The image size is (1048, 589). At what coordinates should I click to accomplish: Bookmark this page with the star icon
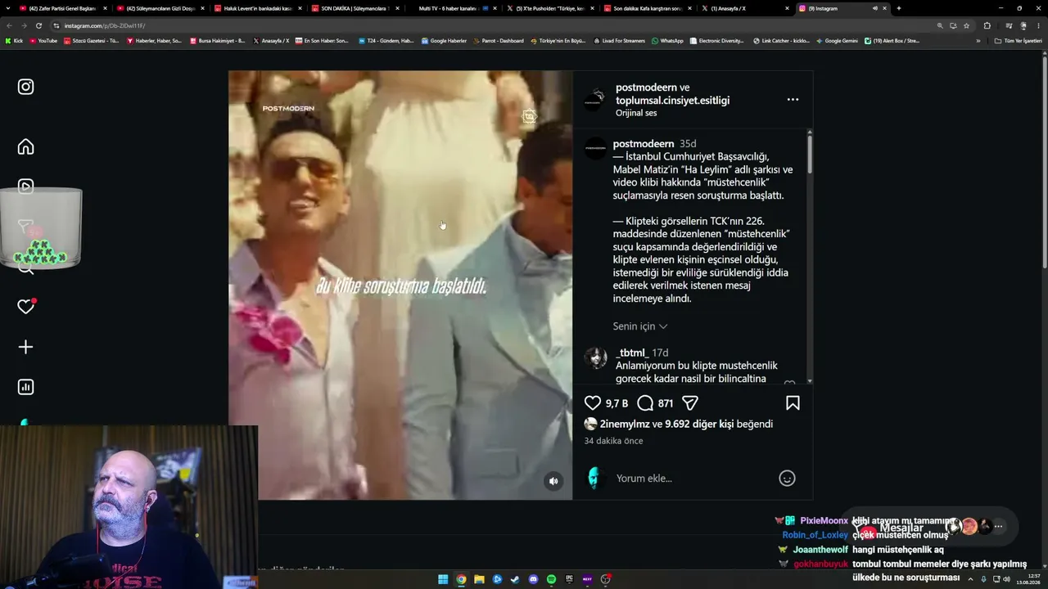[967, 25]
